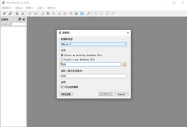Click the 测试连接 button
187x127 pixels.
coord(66,94)
